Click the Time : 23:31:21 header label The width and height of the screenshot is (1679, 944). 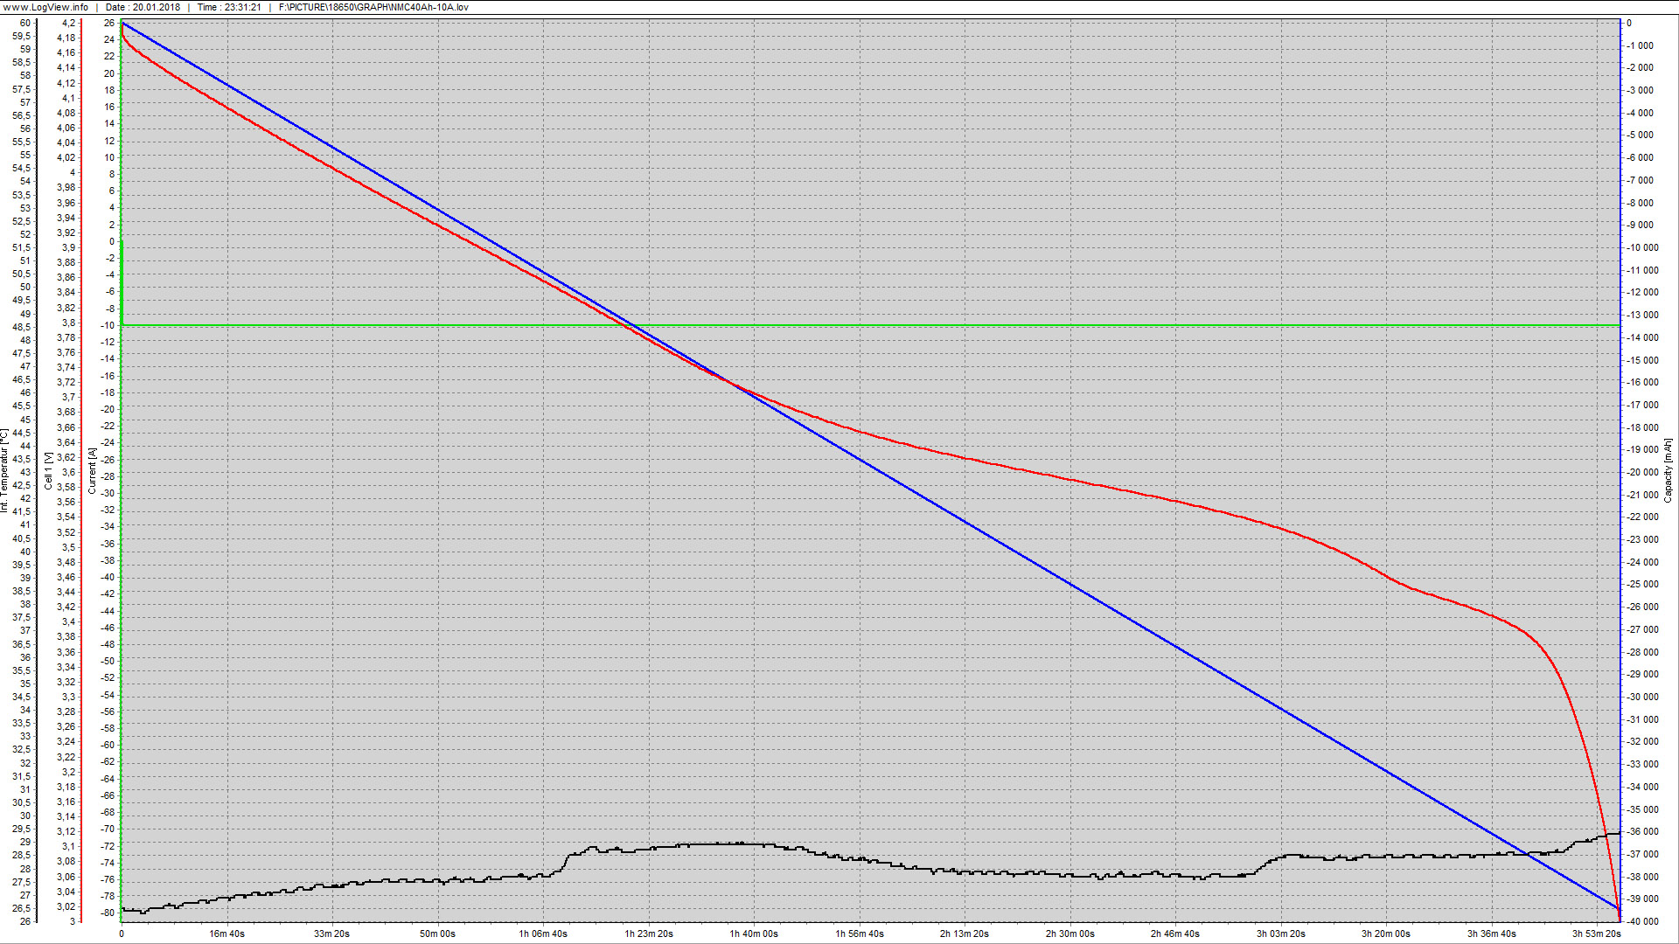[229, 7]
